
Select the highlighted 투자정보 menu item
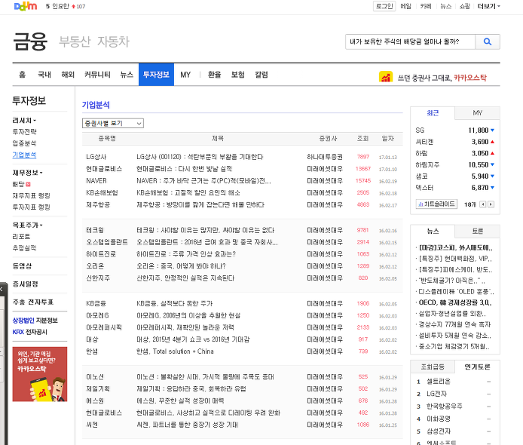tap(156, 75)
